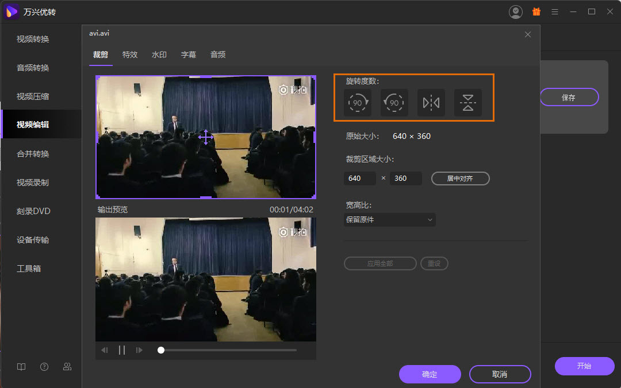Open the user guide book icon
Image resolution: width=621 pixels, height=388 pixels.
[x=21, y=367]
